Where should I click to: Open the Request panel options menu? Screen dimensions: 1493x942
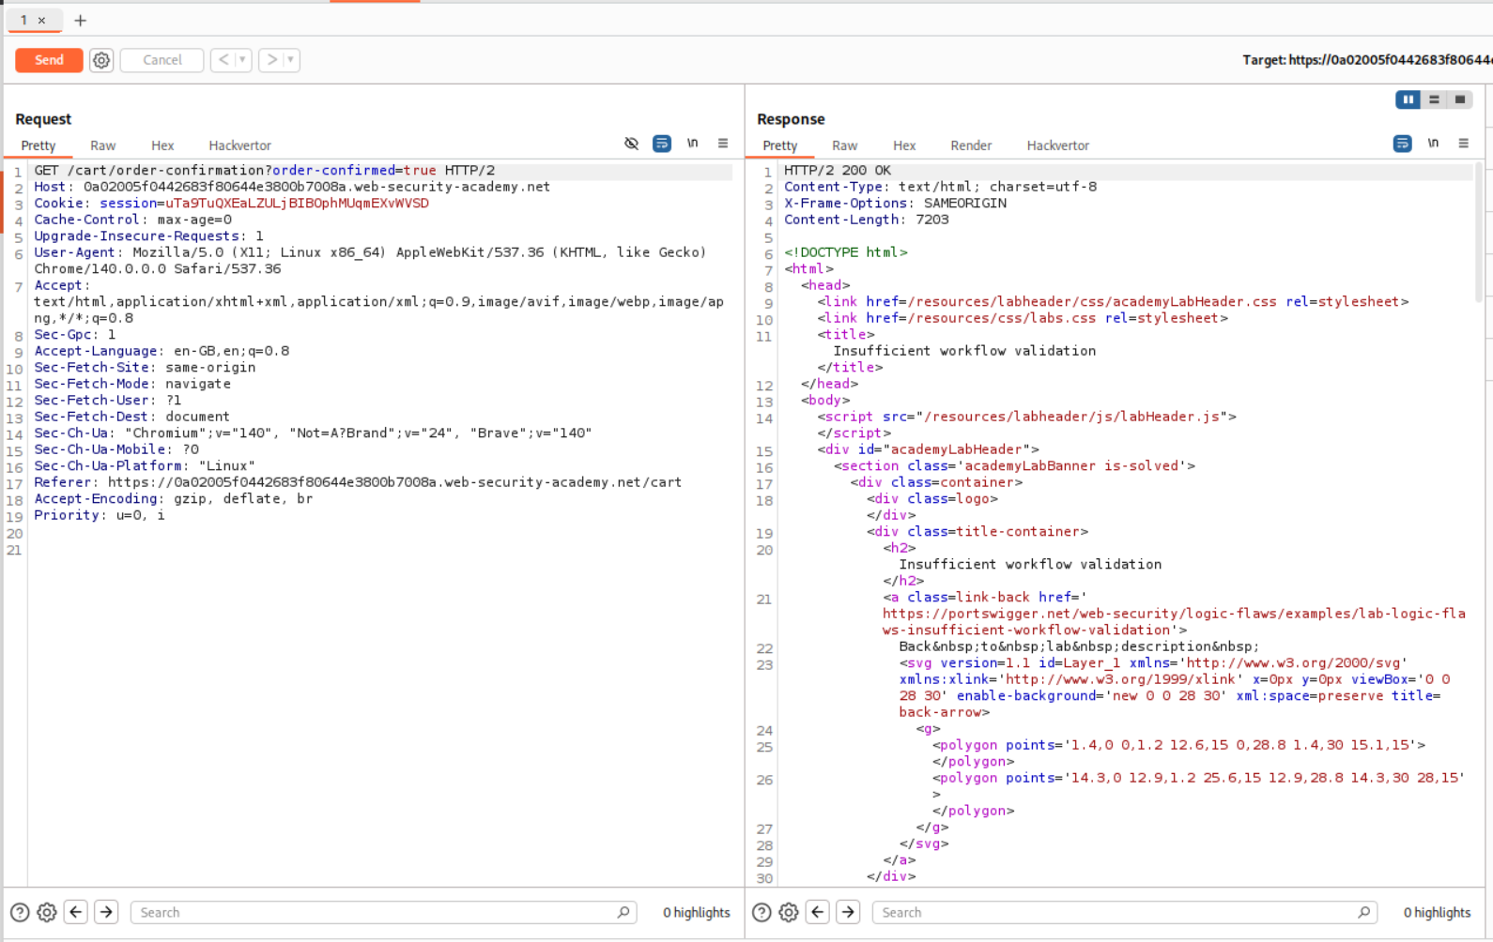[x=723, y=144]
